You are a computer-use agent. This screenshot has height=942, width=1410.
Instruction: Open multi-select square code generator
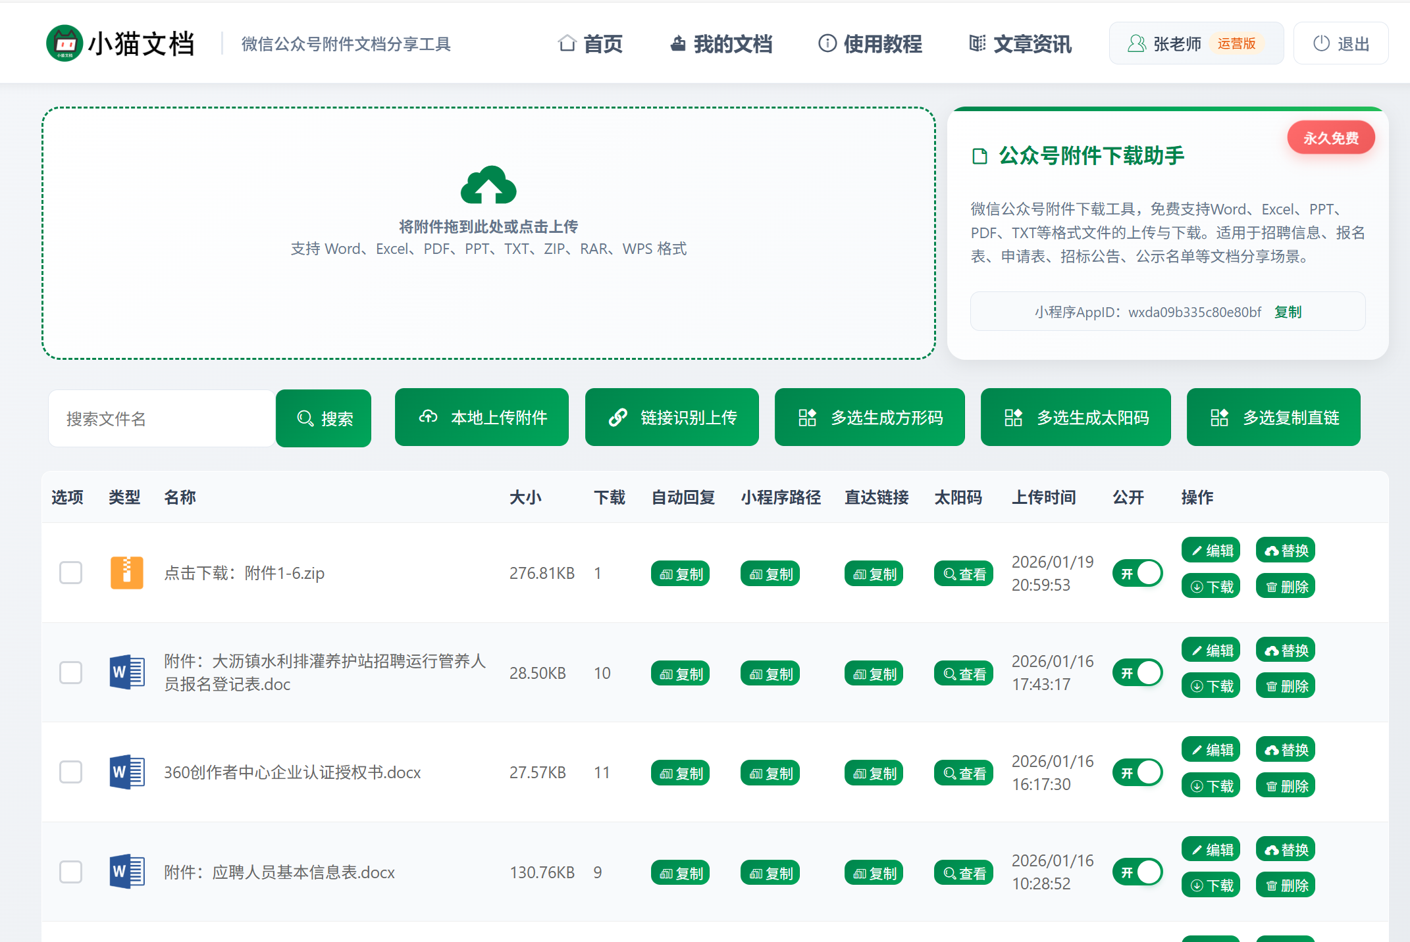[x=869, y=417]
